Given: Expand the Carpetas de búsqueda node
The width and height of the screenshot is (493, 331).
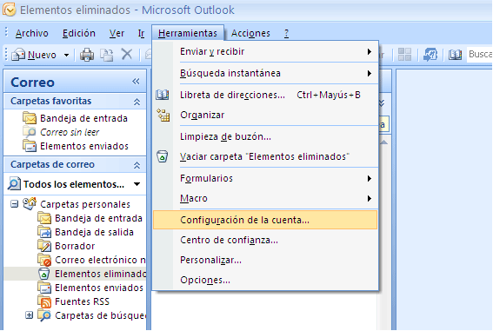Looking at the screenshot, I should 29,315.
